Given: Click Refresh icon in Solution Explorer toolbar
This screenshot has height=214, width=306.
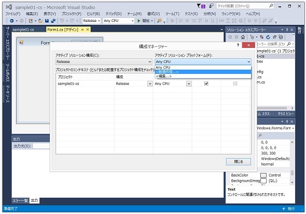Looking at the screenshot, I should point(268,37).
